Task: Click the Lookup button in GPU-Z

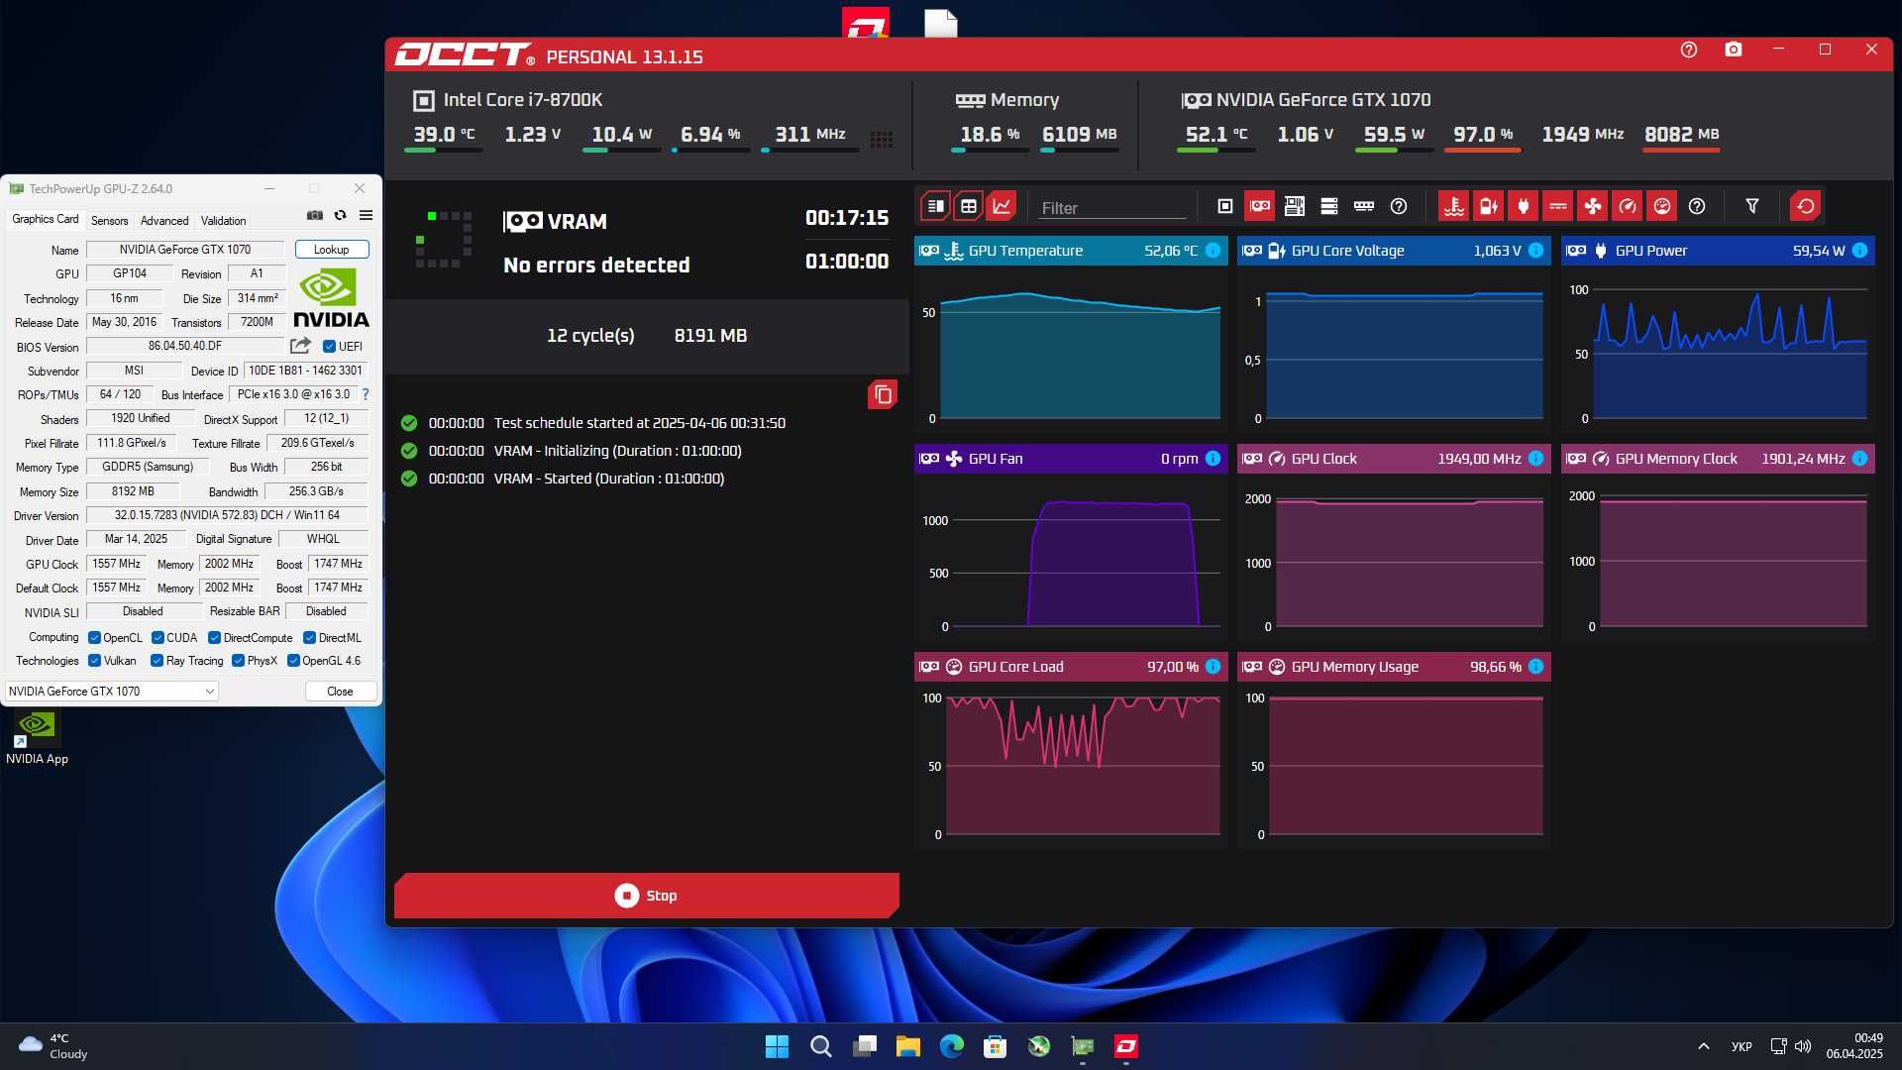Action: [x=331, y=250]
